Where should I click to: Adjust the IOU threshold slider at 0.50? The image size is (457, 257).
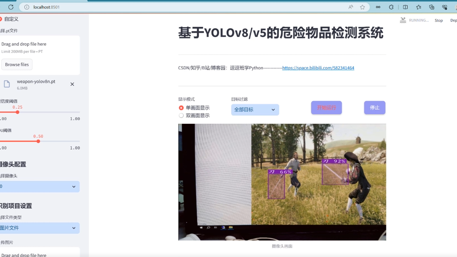pos(38,142)
